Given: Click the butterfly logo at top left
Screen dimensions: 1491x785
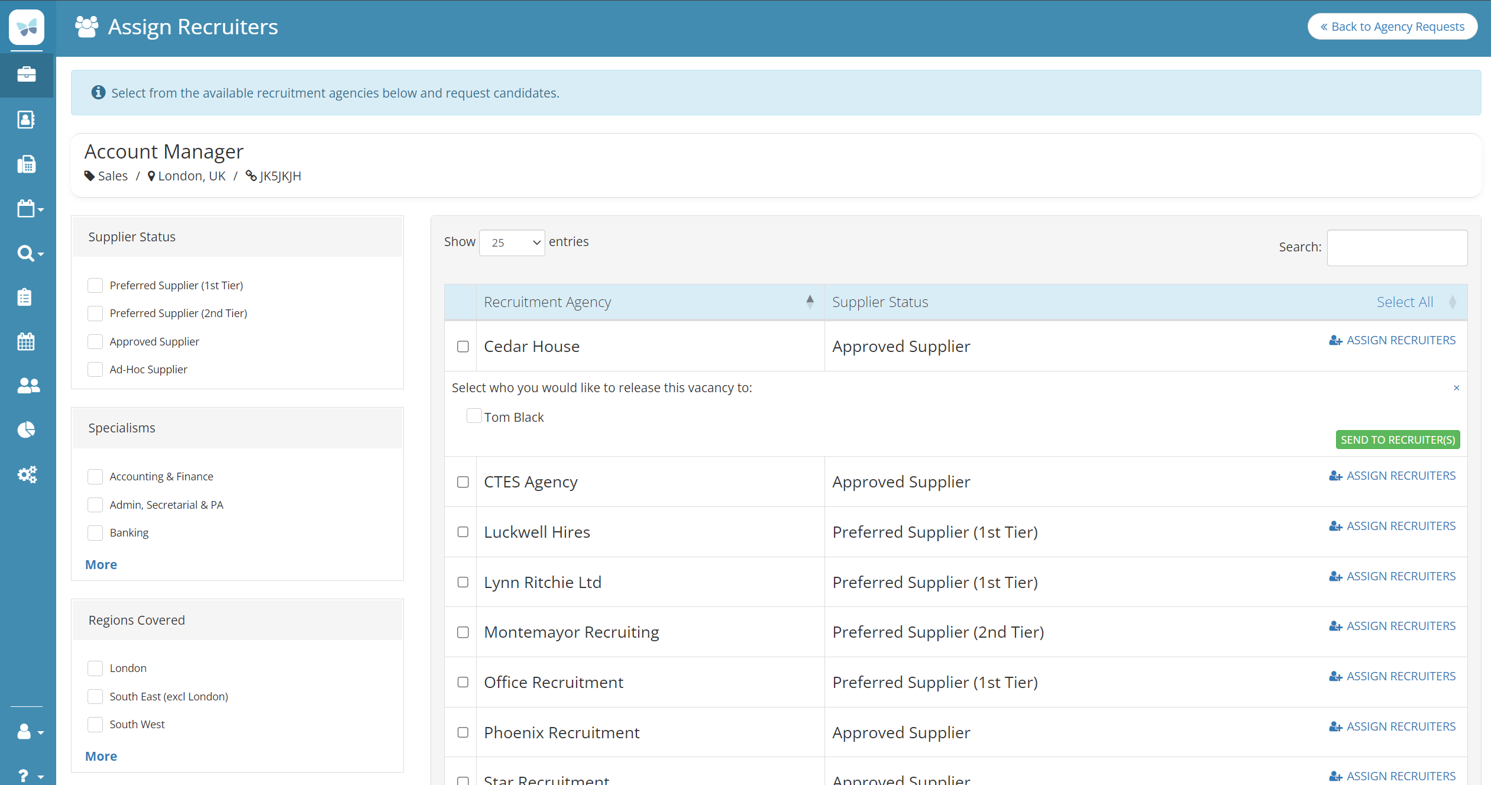Looking at the screenshot, I should point(27,27).
